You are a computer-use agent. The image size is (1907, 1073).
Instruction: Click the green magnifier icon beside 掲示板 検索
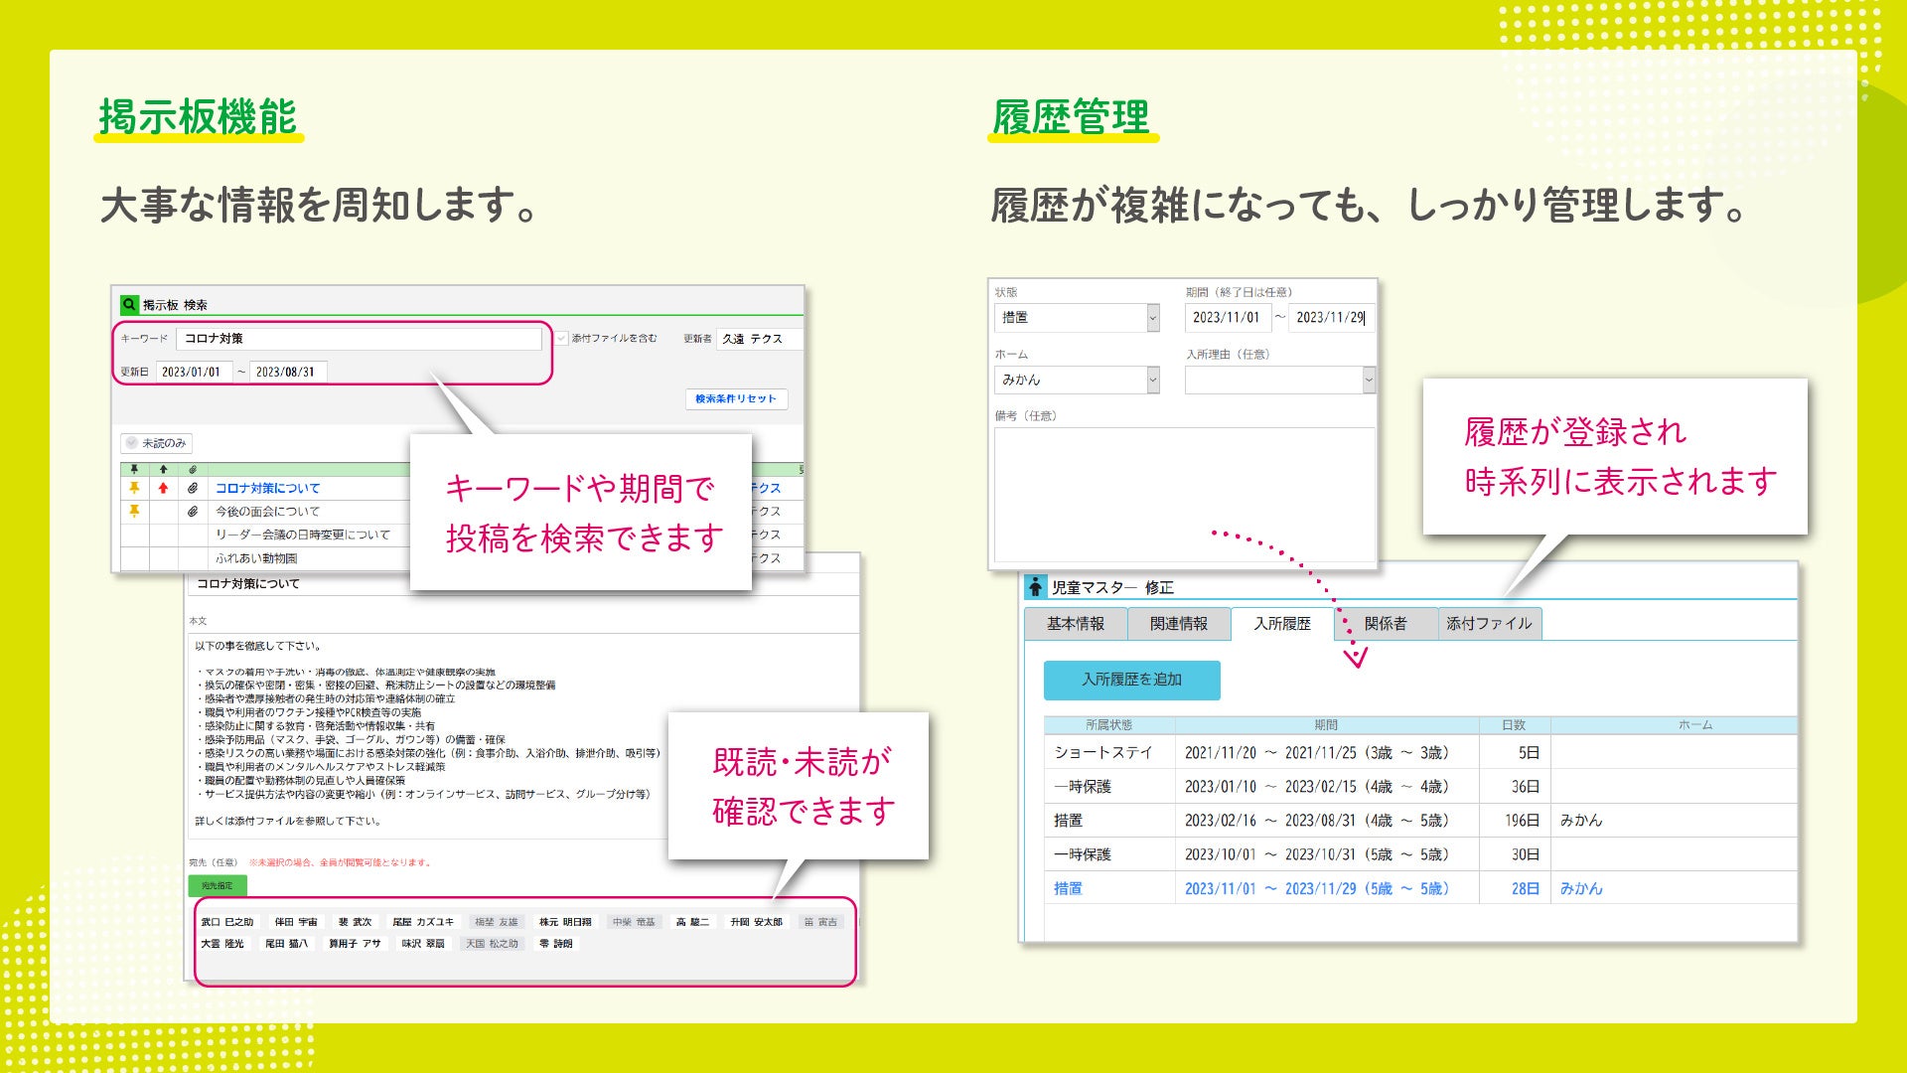pyautogui.click(x=129, y=305)
